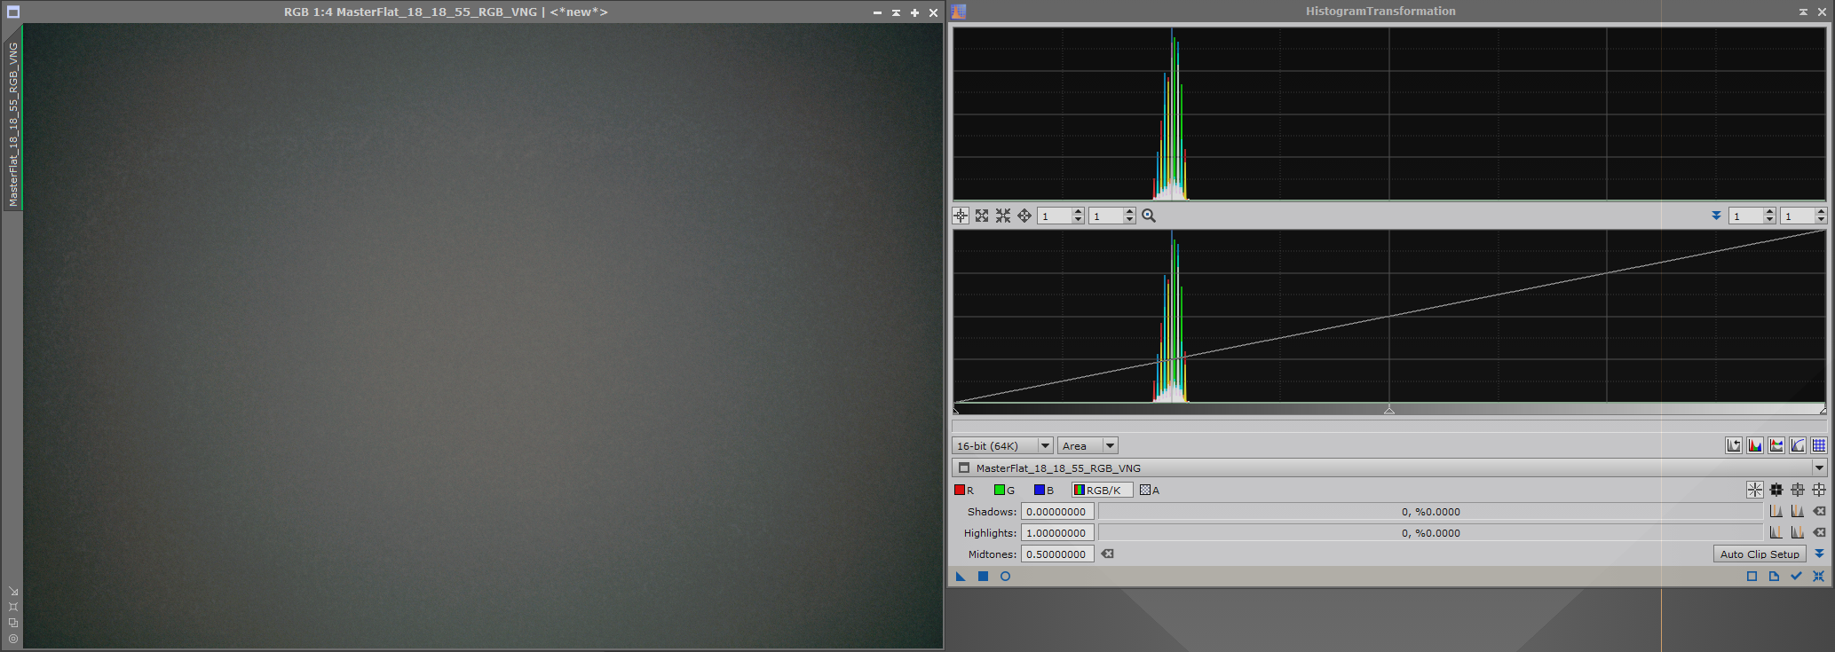Click the blue checkmark track view icon
1835x652 pixels.
[x=1796, y=576]
